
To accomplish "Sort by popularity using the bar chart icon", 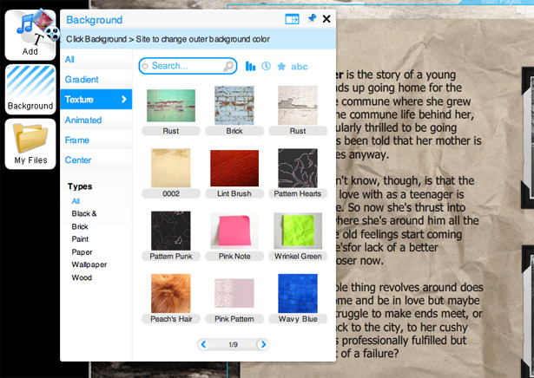I will click(x=250, y=66).
